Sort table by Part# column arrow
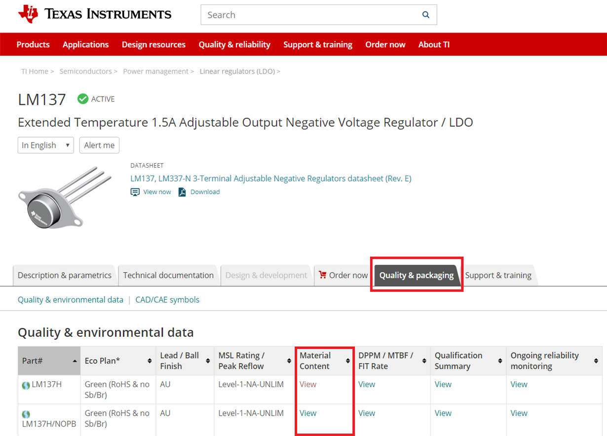This screenshot has height=436, width=607. 75,361
